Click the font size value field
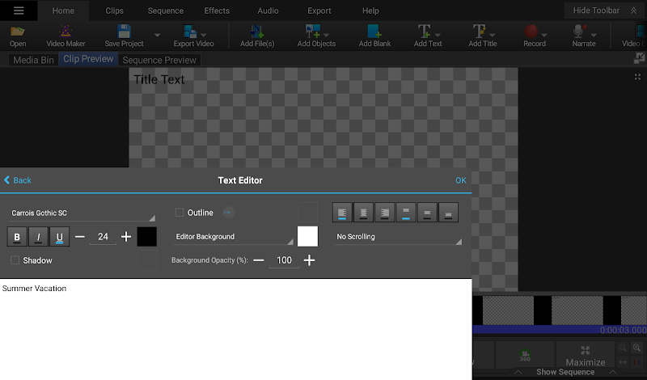 (x=103, y=237)
